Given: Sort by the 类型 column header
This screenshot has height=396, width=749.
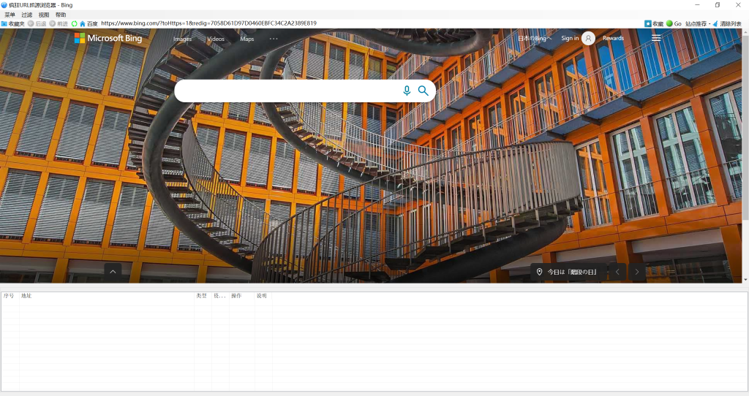Looking at the screenshot, I should click(203, 296).
